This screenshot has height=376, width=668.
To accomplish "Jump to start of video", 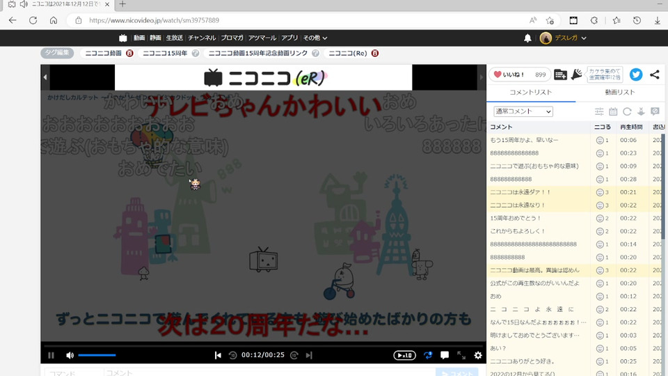I will click(218, 355).
